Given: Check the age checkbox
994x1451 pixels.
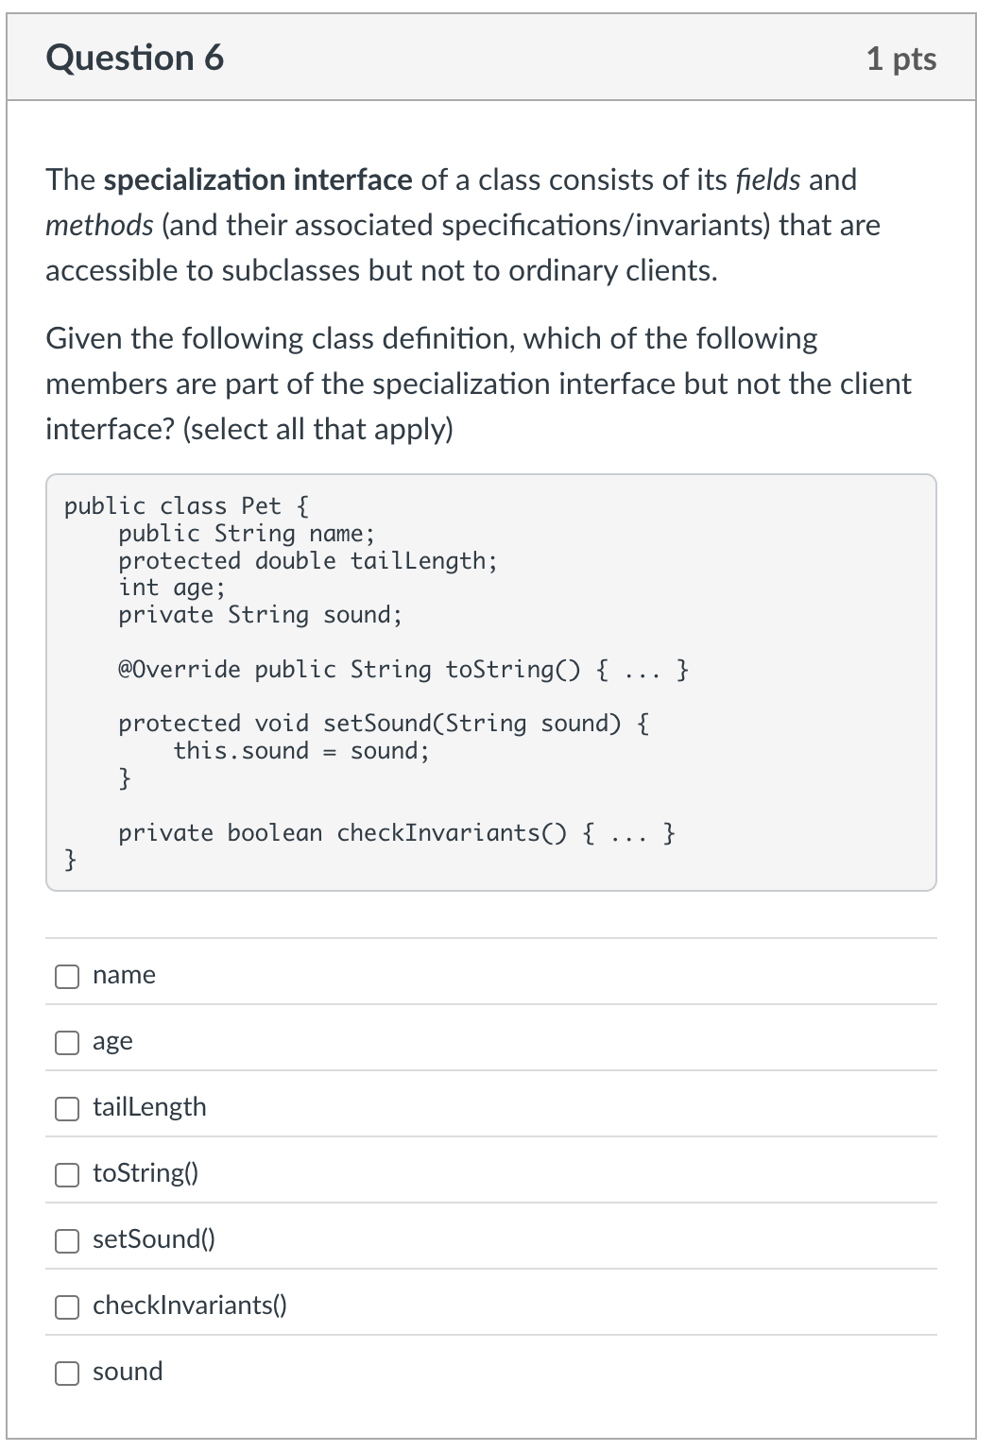Looking at the screenshot, I should 66,1042.
